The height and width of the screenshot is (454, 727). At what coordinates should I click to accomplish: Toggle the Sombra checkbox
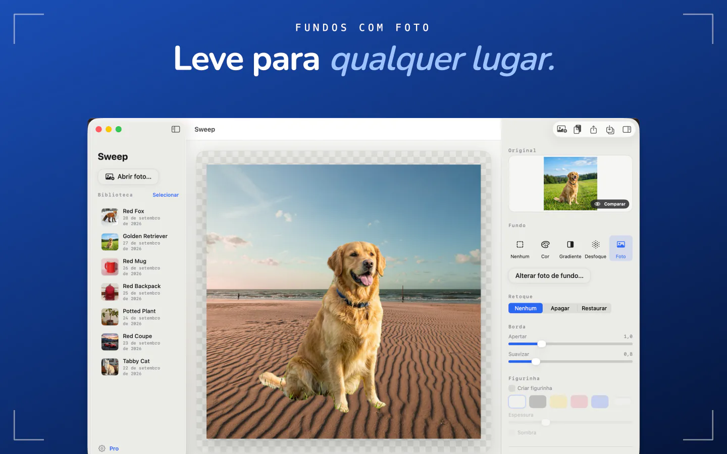[x=512, y=433]
